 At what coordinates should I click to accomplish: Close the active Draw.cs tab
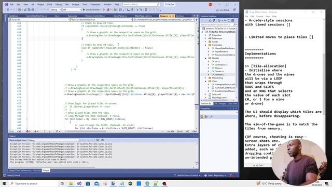tap(173, 16)
